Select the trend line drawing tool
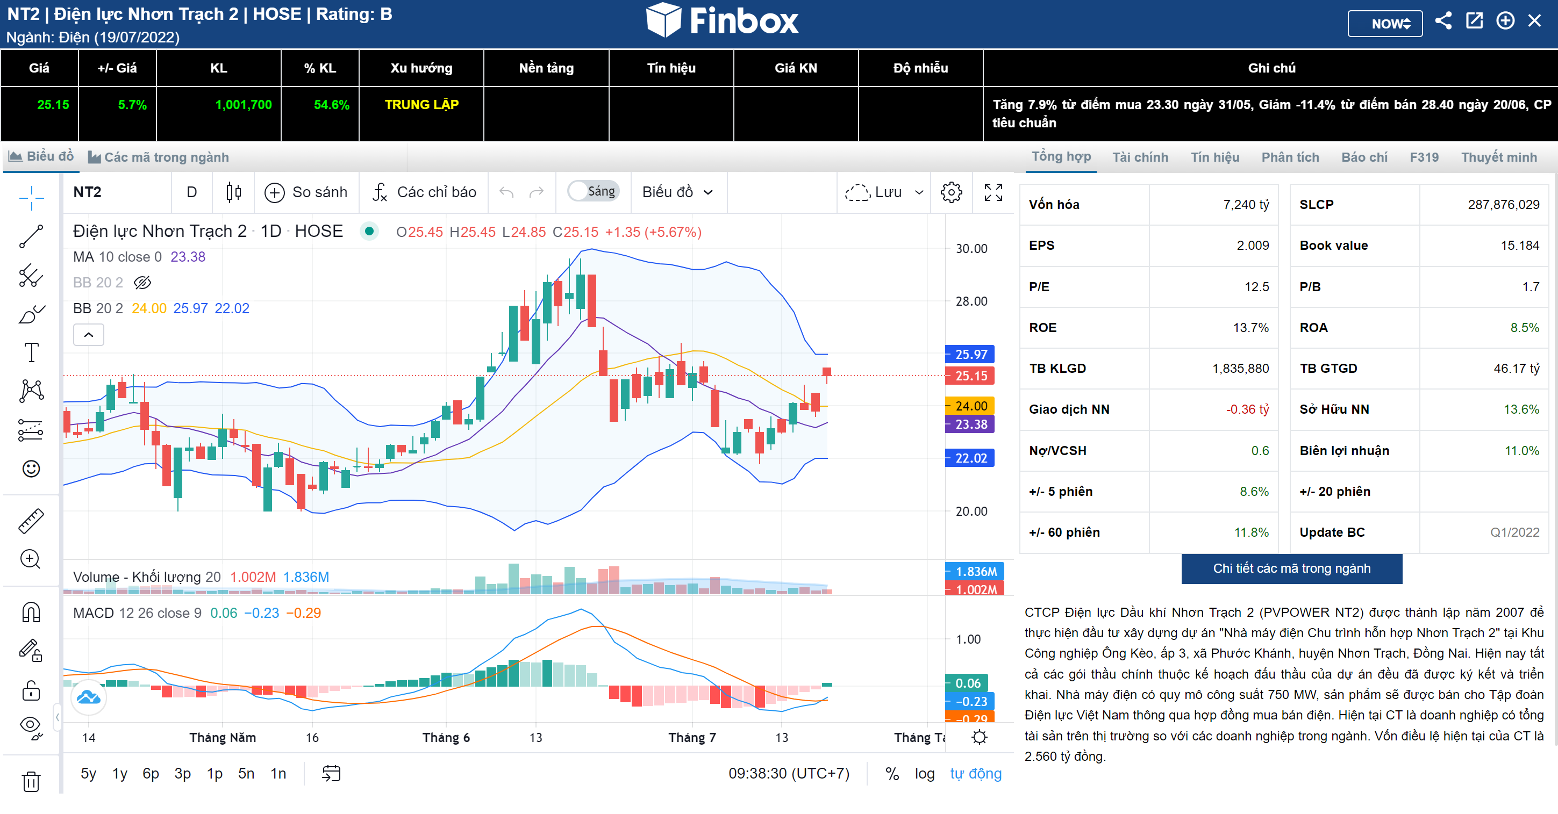 [x=31, y=236]
